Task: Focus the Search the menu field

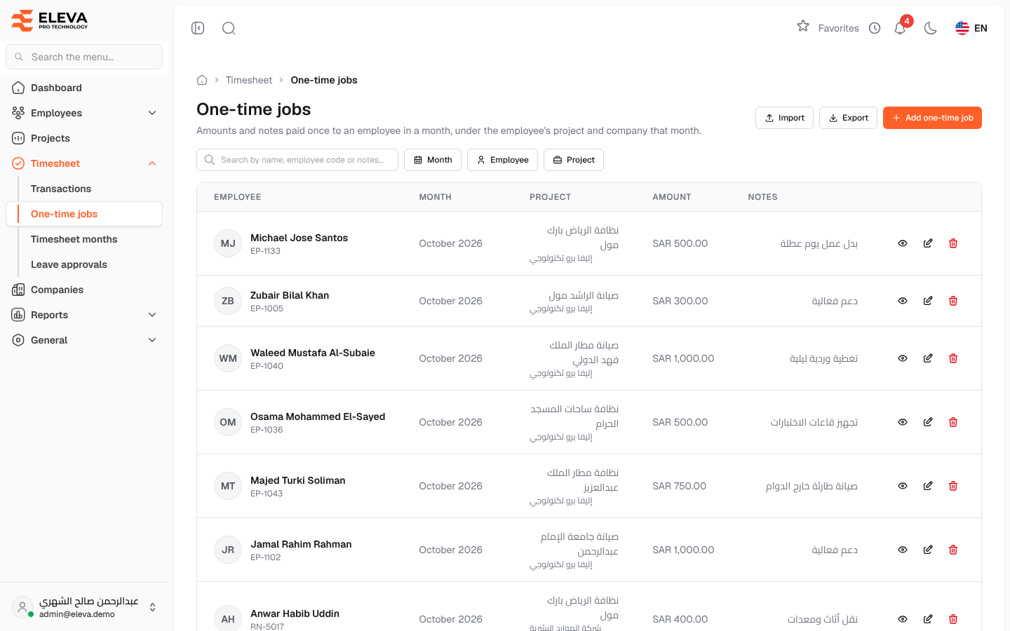Action: (84, 57)
